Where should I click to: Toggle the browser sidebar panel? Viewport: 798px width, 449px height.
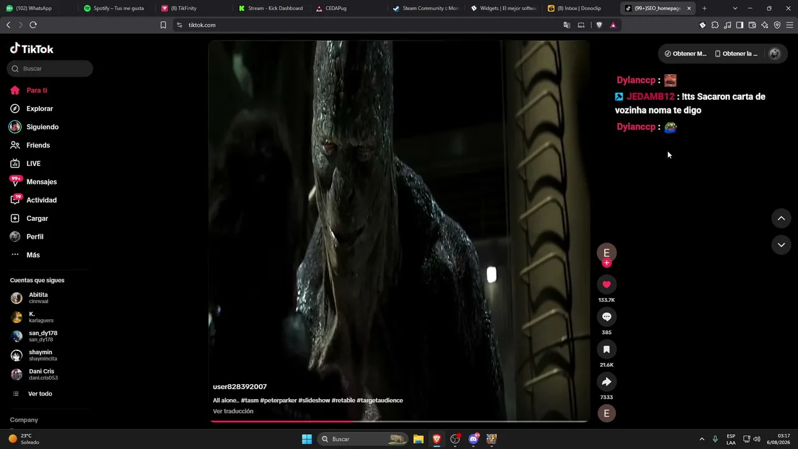[740, 25]
